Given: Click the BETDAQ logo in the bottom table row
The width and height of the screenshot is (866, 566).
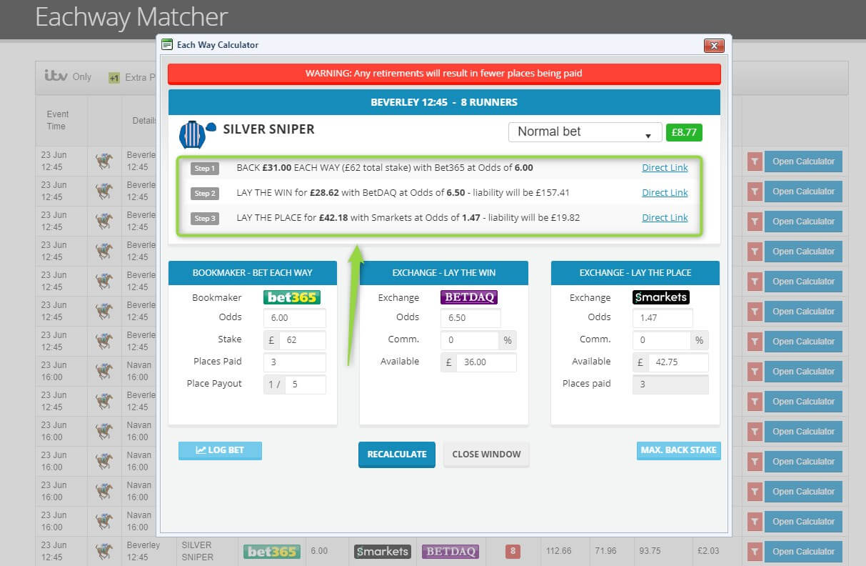Looking at the screenshot, I should tap(450, 552).
